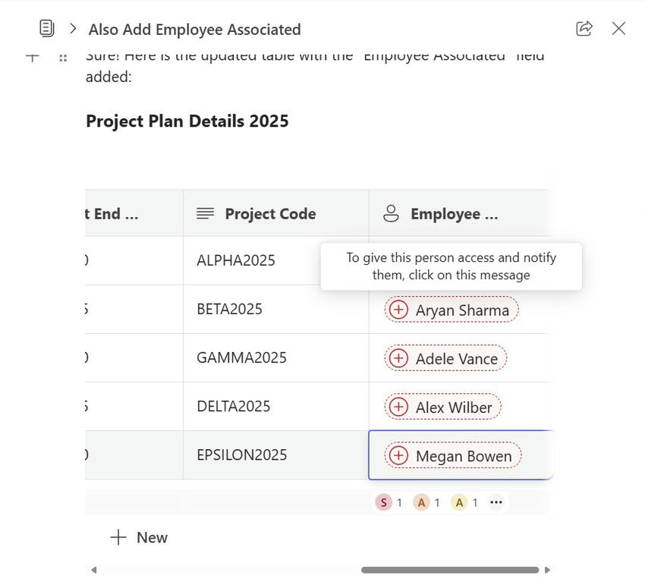Open the ellipsis next to the reaction avatars
645x582 pixels.
pos(497,502)
